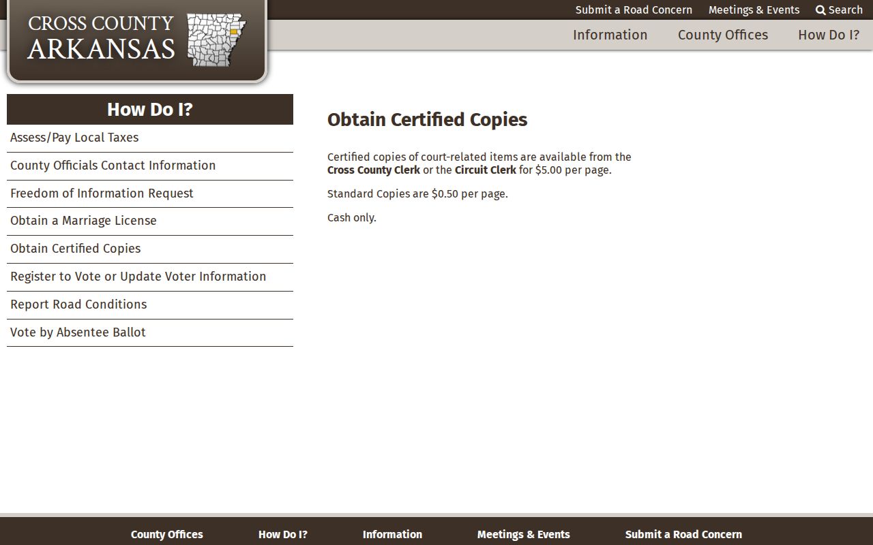The image size is (873, 545).
Task: Click How Do I? in the footer
Action: coord(283,535)
